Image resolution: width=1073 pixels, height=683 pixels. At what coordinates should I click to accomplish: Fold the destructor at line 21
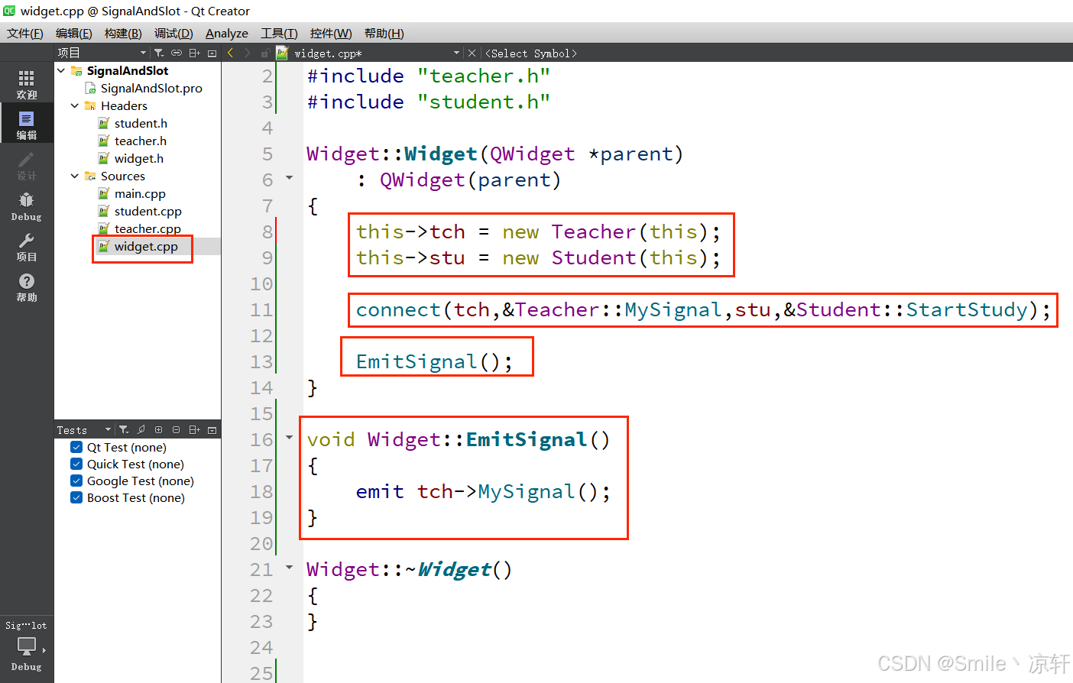[290, 568]
